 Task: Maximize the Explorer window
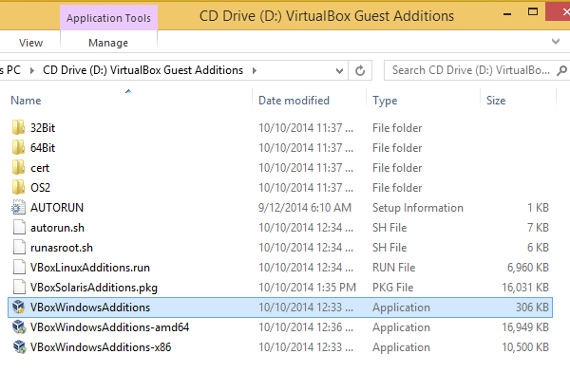point(533,12)
